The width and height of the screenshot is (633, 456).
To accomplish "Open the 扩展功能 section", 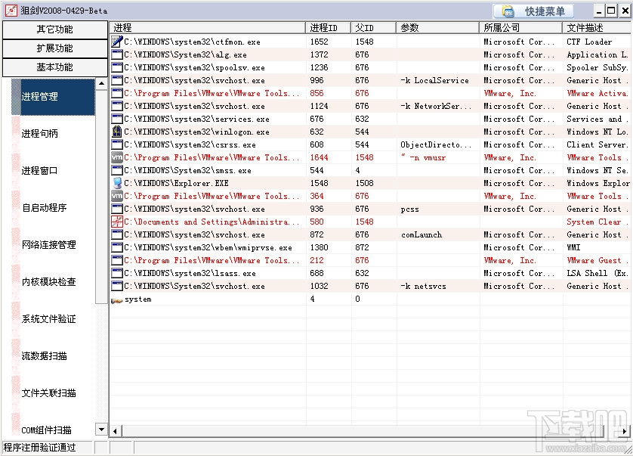I will point(55,48).
